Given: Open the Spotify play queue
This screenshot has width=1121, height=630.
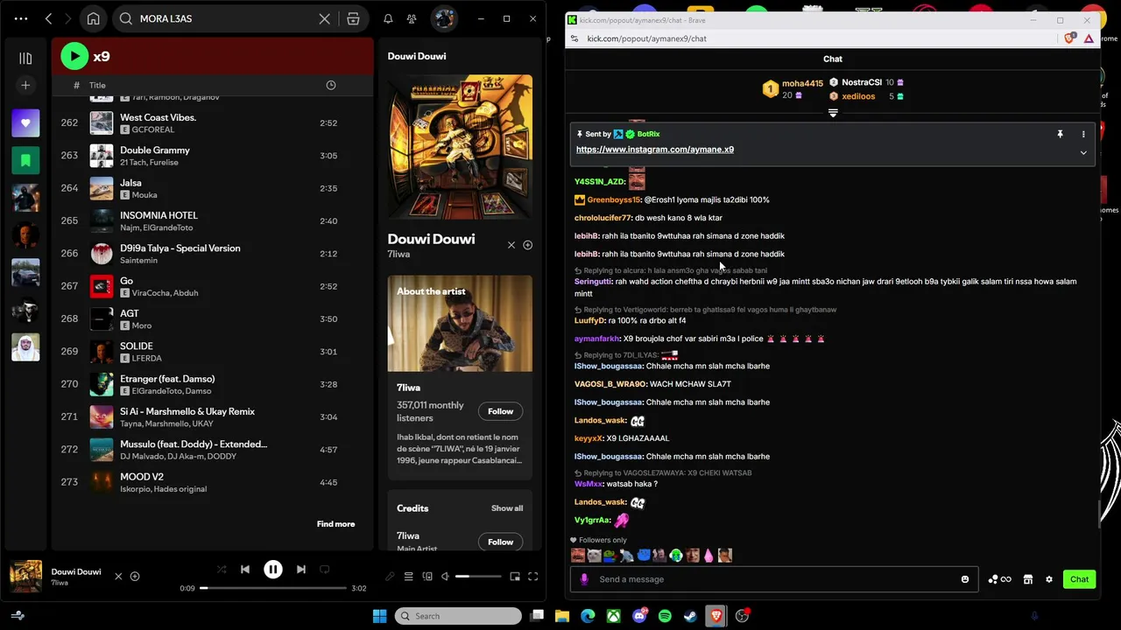Looking at the screenshot, I should [x=408, y=577].
